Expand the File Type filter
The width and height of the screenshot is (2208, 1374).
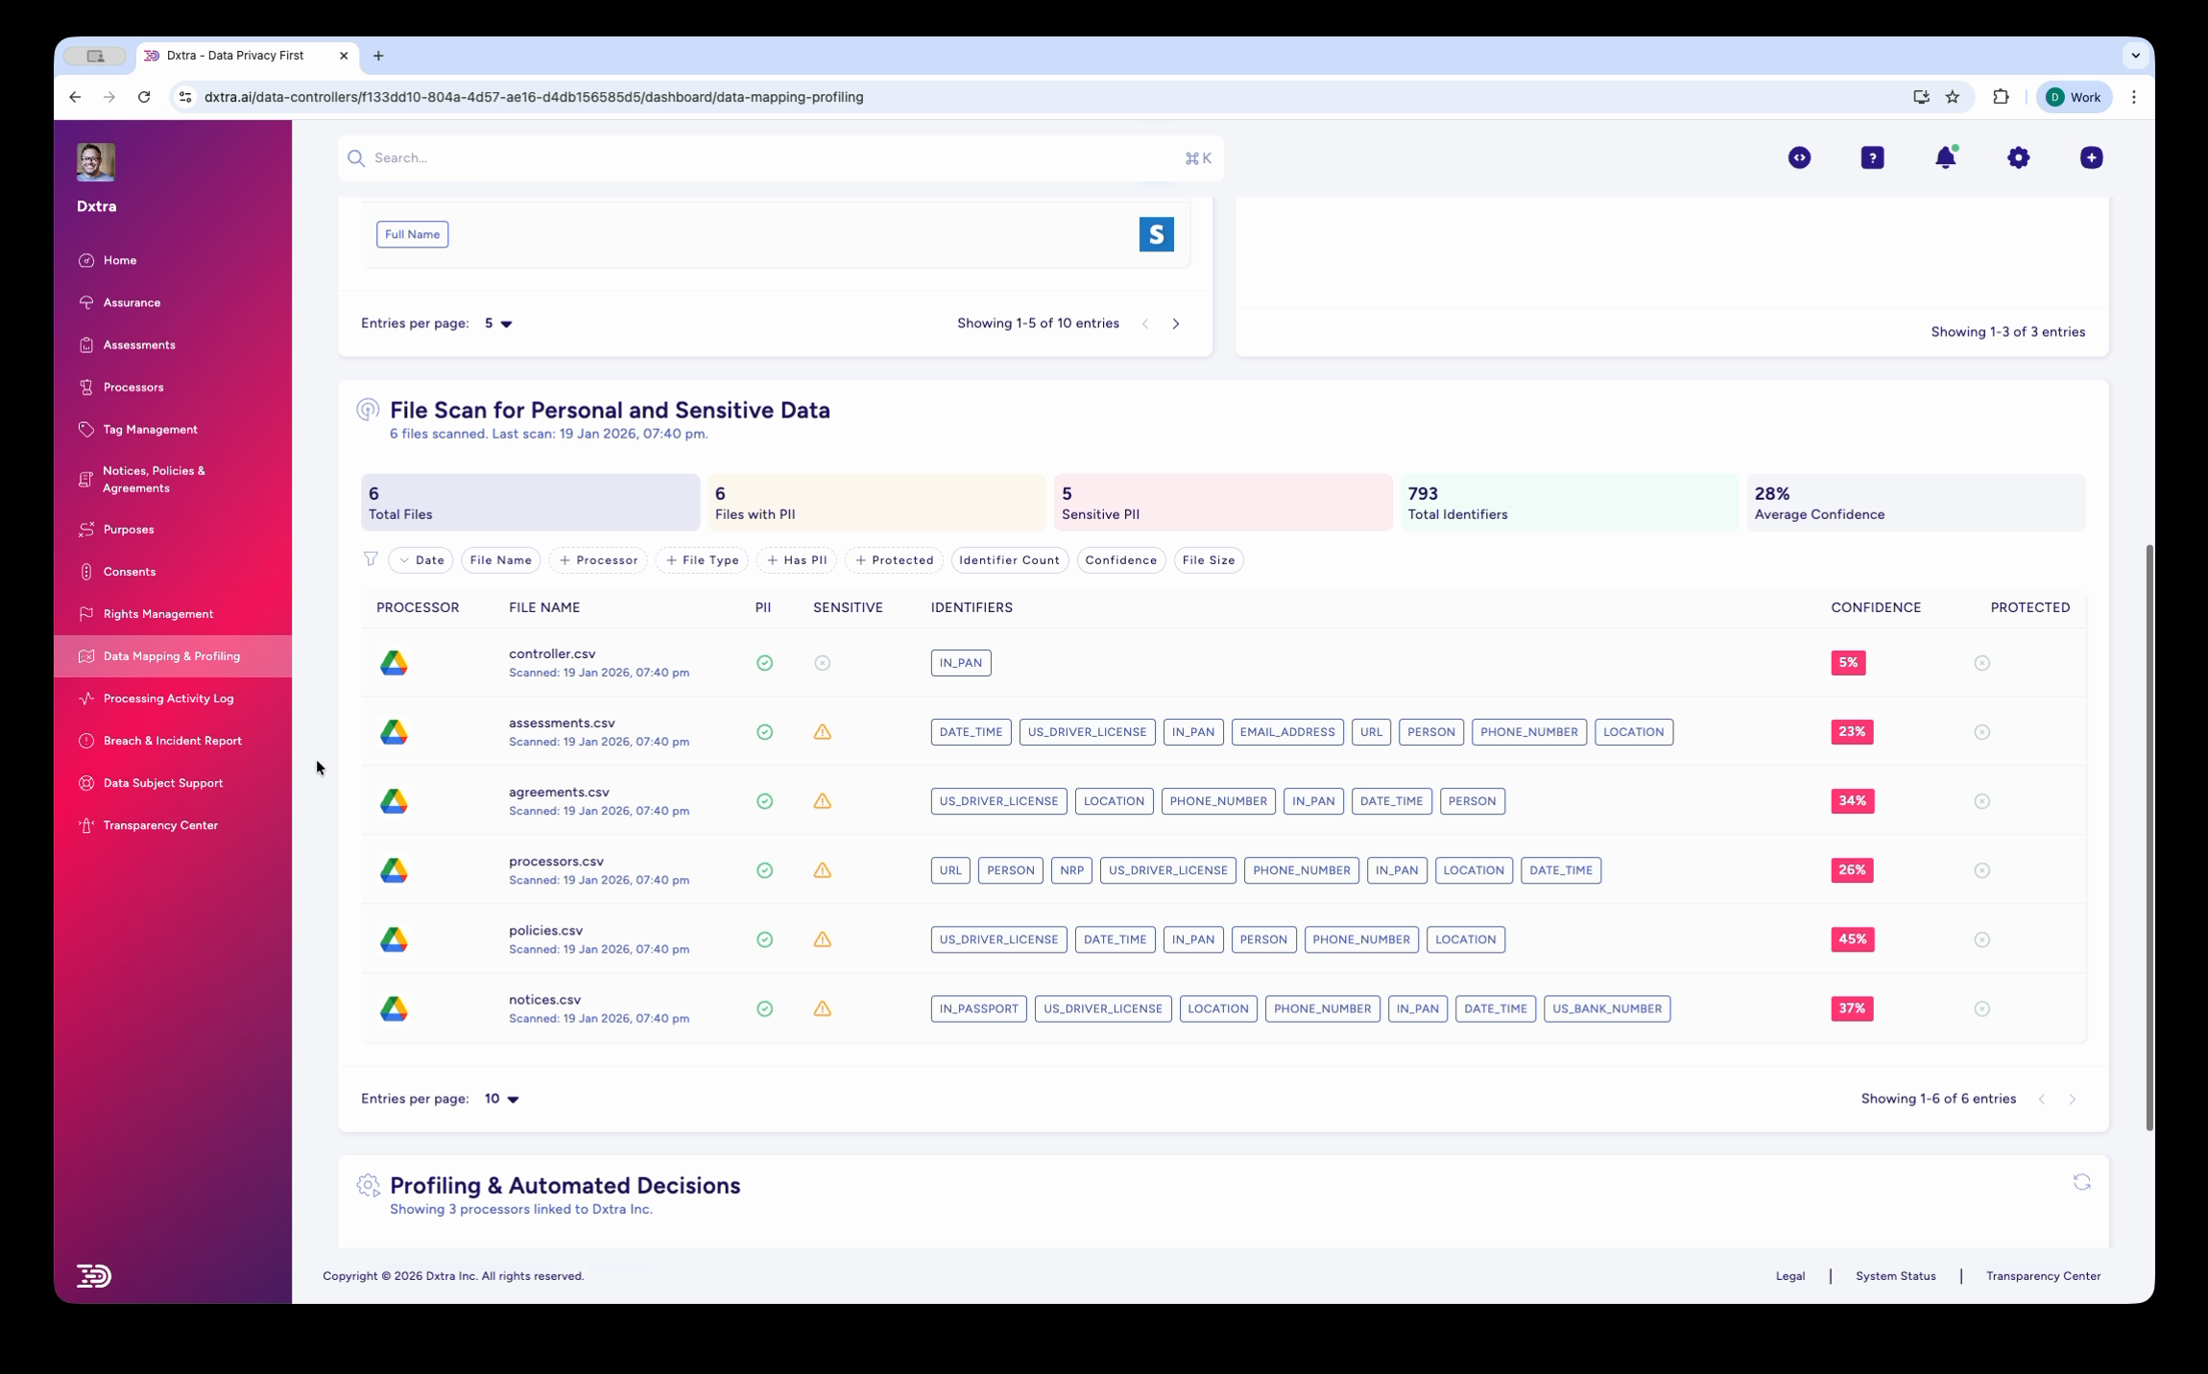click(x=702, y=559)
